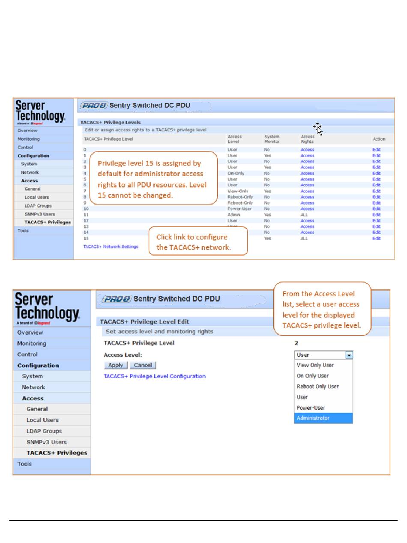This screenshot has height=543, width=407.
Task: Edit the View-Only privilege level 7
Action: pyautogui.click(x=377, y=191)
